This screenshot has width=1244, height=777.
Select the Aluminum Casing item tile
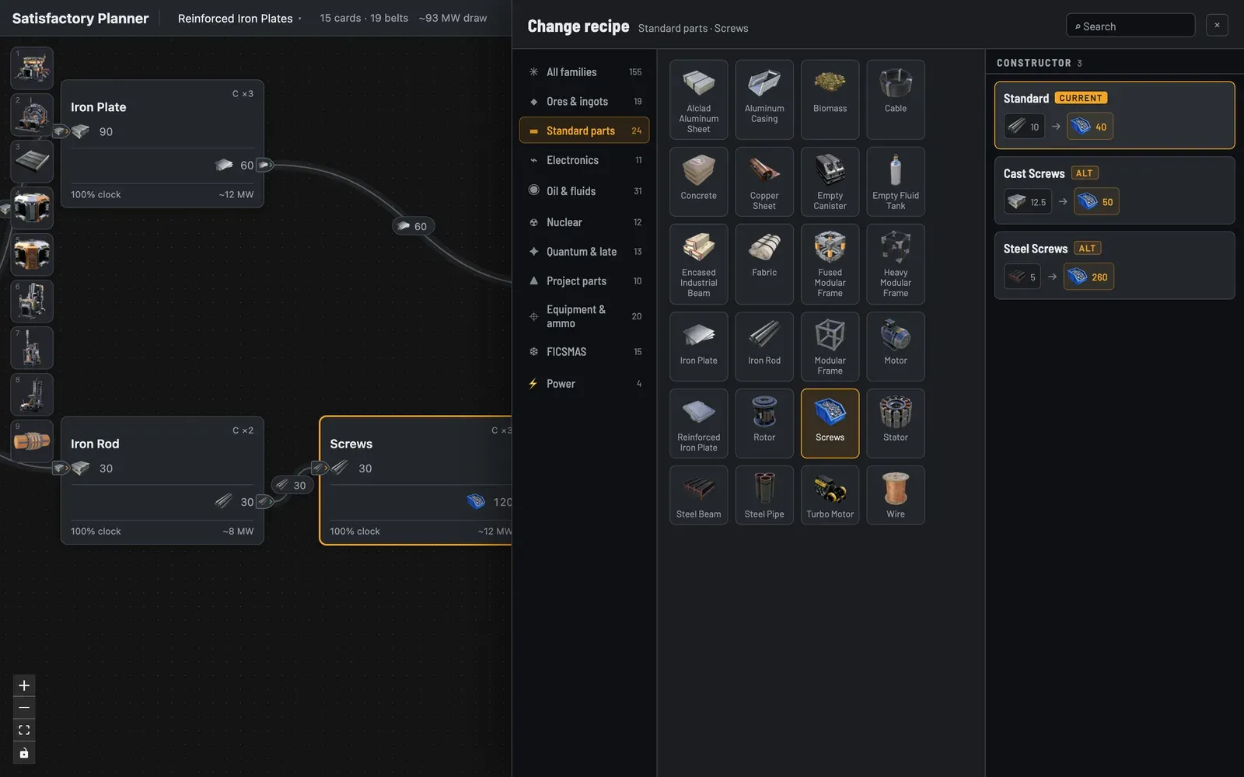(x=764, y=99)
